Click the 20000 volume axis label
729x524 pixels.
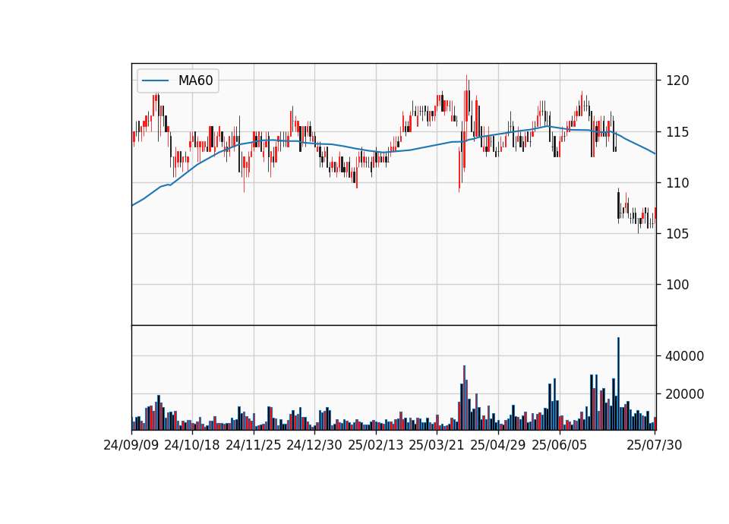684,394
